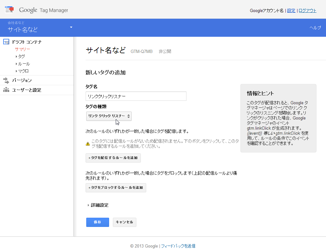
Task: Expand the 詳細設定 section
Action: (x=98, y=205)
